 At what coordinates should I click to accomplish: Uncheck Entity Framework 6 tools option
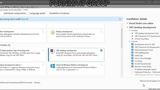tap(132, 50)
